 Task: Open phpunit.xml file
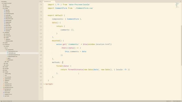(8, 91)
